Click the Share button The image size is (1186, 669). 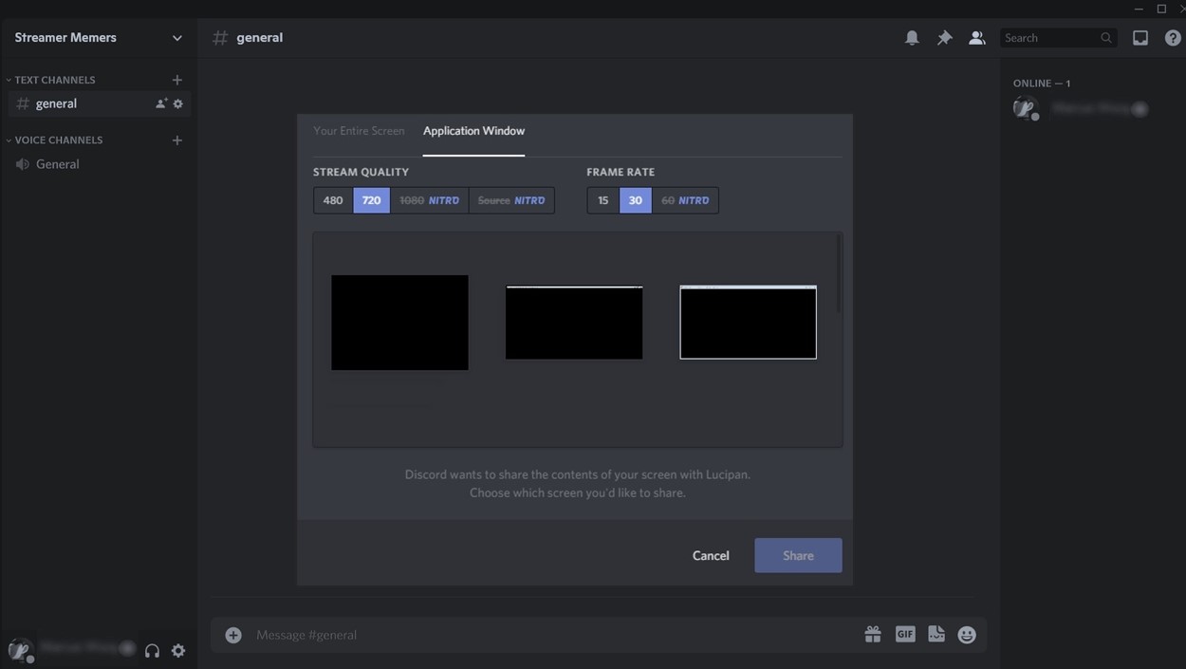coord(798,556)
